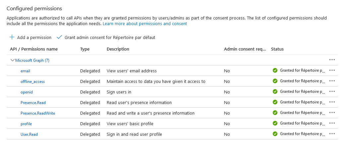Open ellipsis menu for offline_access row
This screenshot has width=345, height=146.
pyautogui.click(x=332, y=81)
